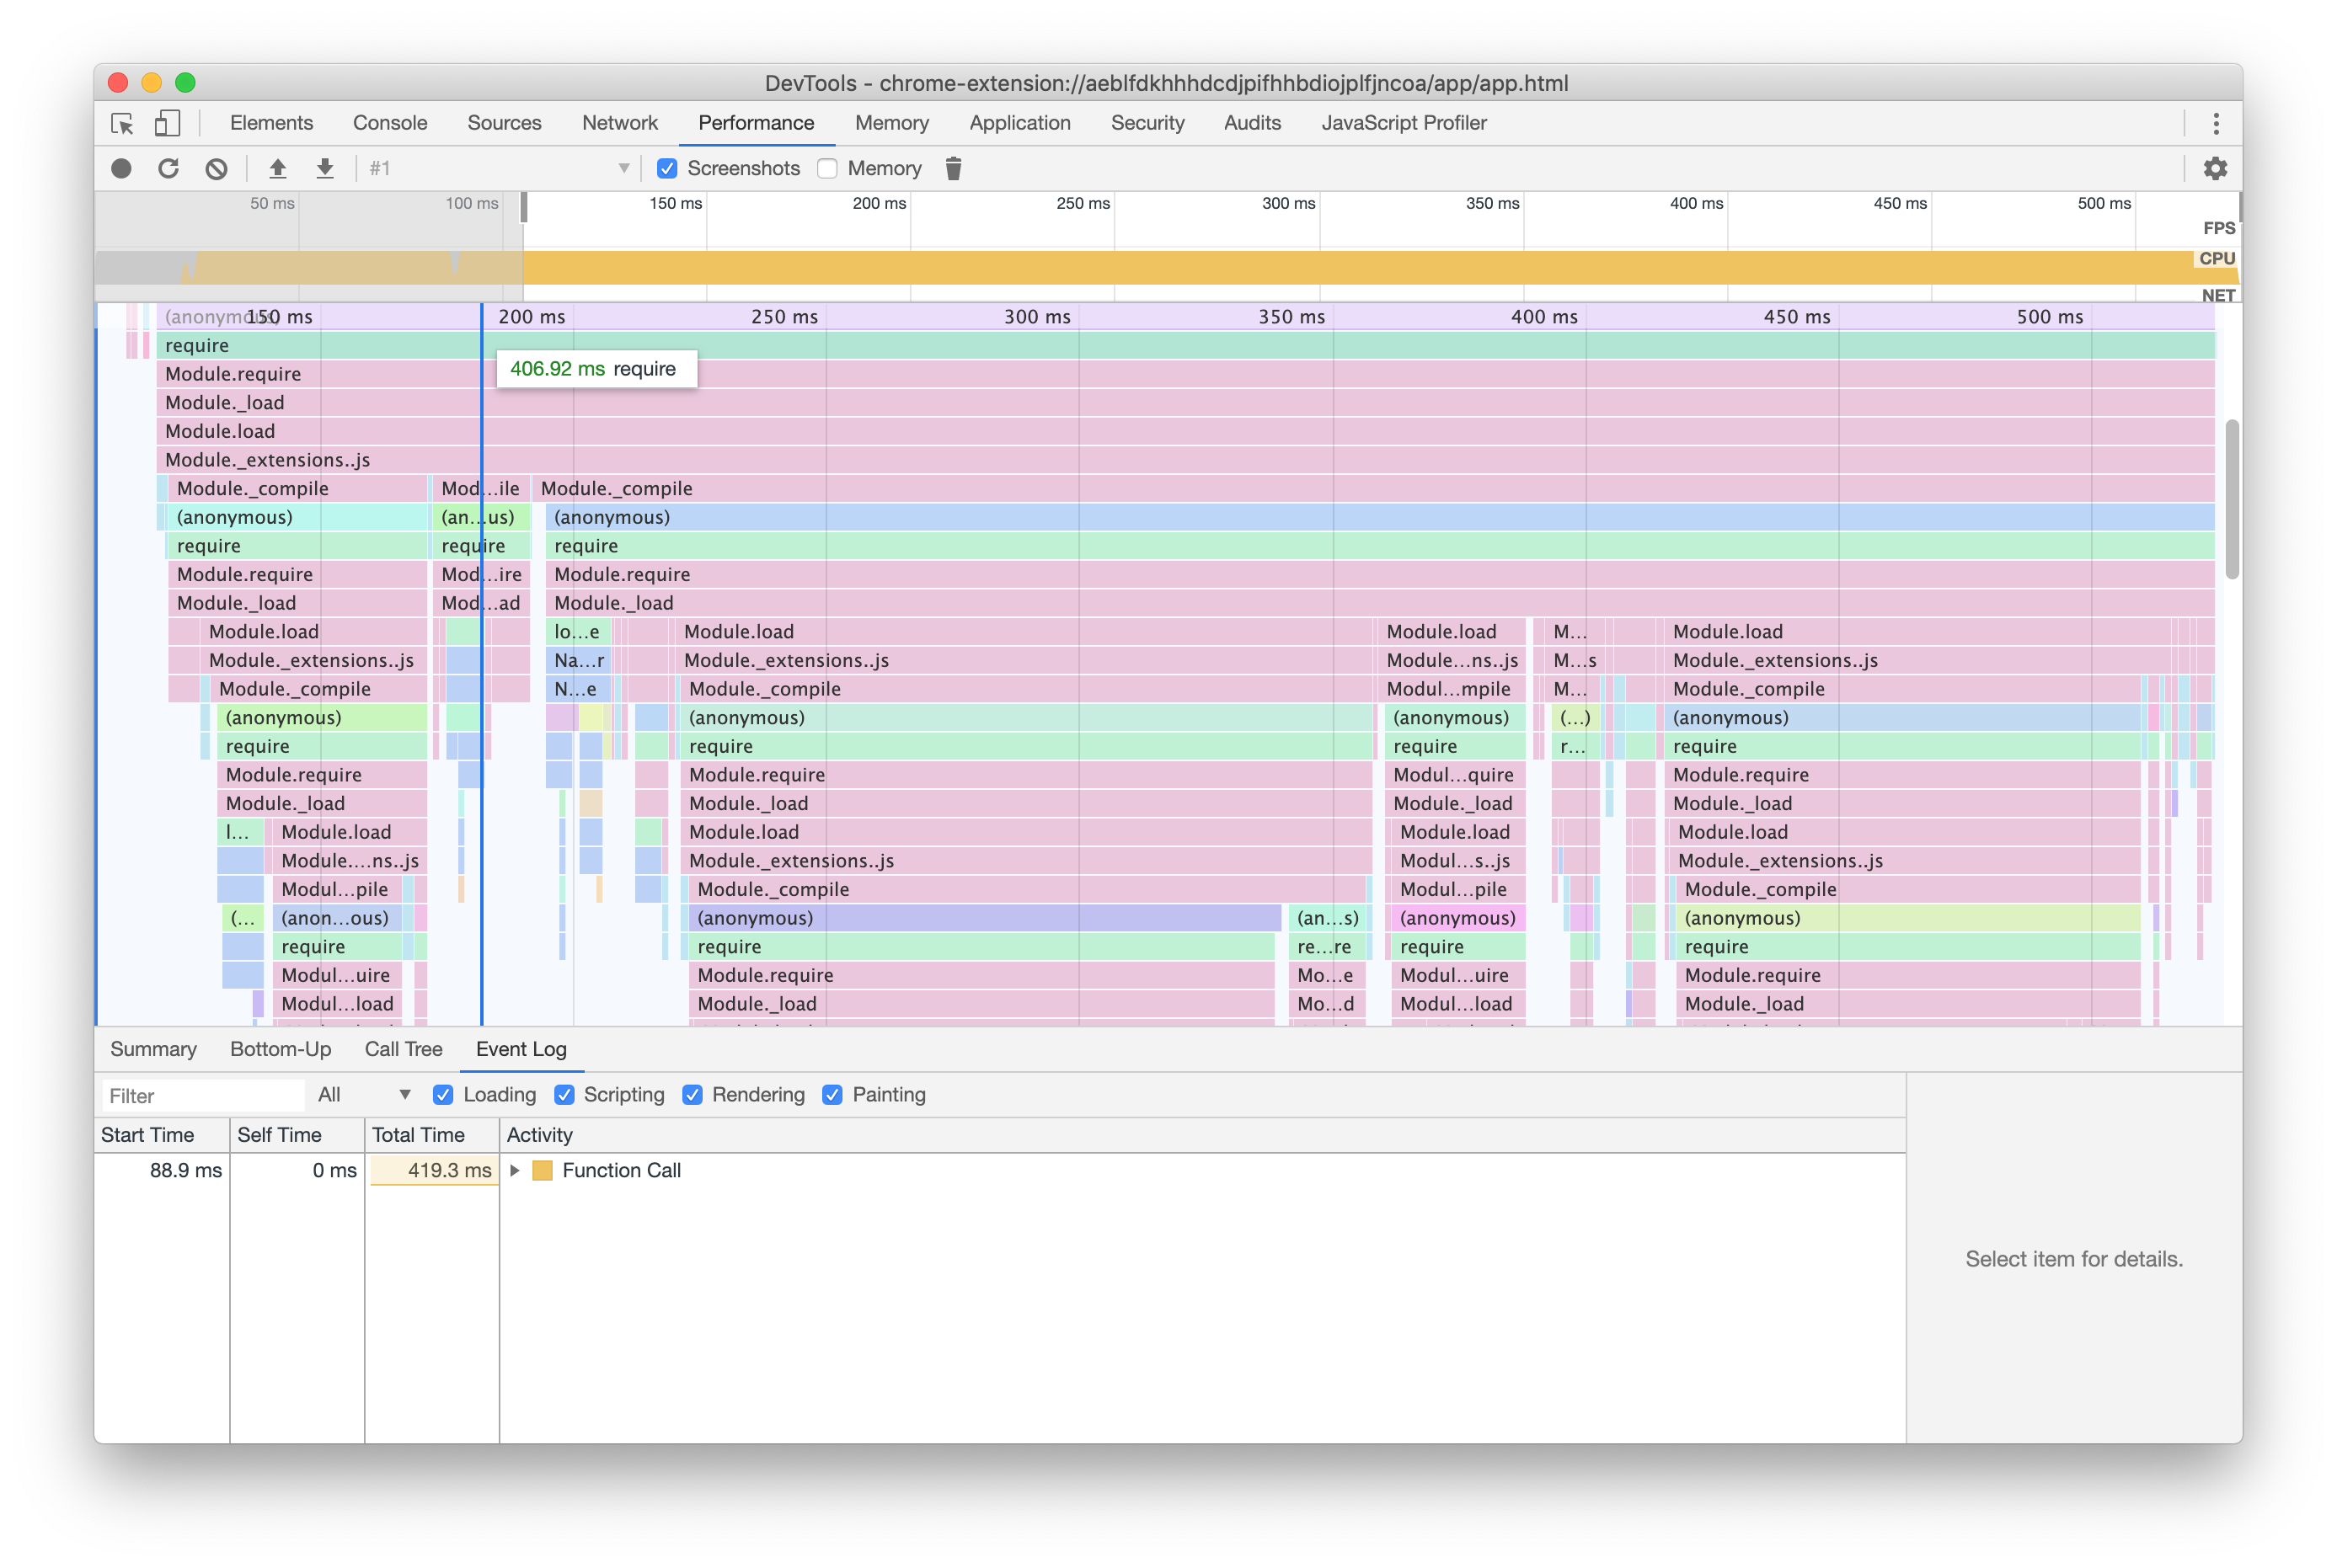Click the upload profile icon
The image size is (2337, 1568).
pos(280,168)
